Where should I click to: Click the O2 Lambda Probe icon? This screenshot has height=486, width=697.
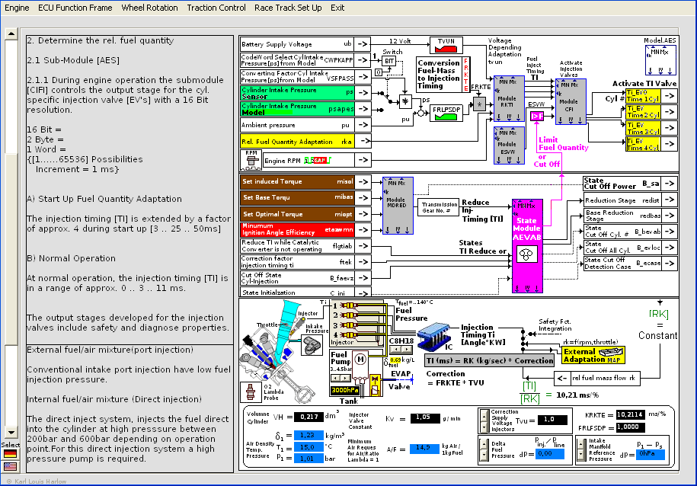(x=251, y=392)
